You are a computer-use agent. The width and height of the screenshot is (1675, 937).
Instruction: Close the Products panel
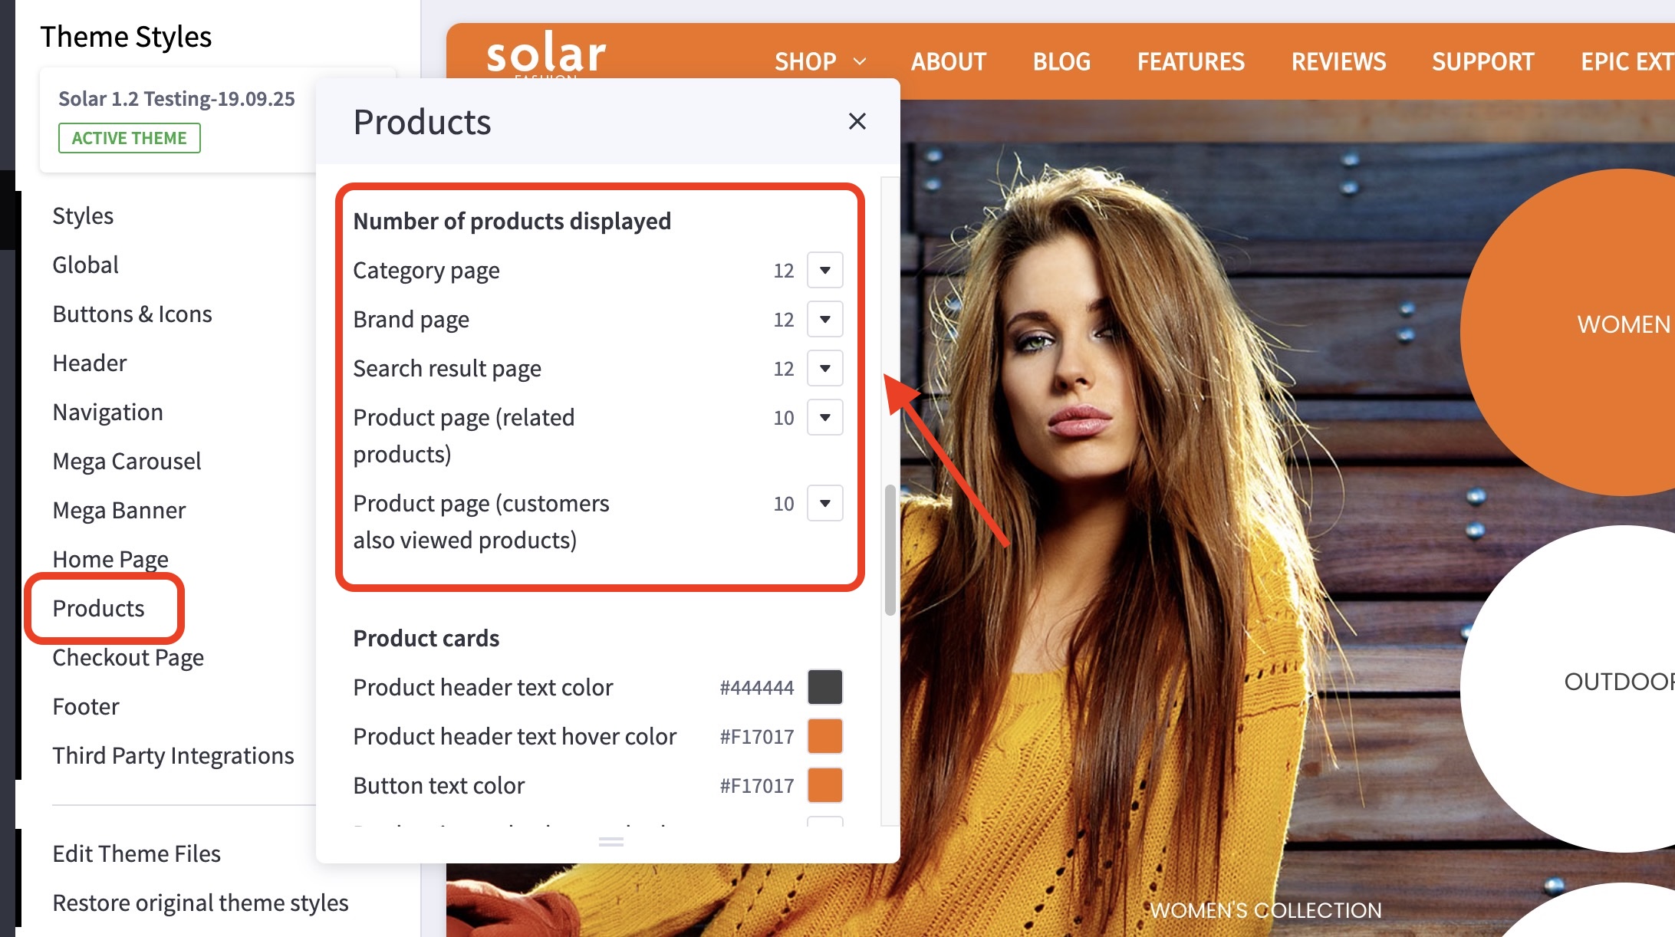857,121
